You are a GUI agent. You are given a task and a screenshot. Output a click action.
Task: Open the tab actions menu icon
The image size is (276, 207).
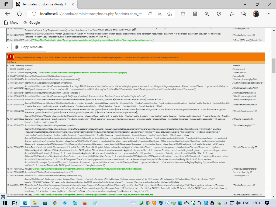pyautogui.click(x=6, y=4)
